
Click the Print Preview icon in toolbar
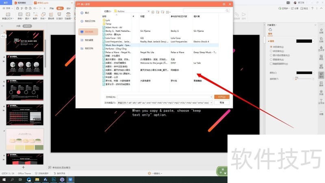click(30, 8)
